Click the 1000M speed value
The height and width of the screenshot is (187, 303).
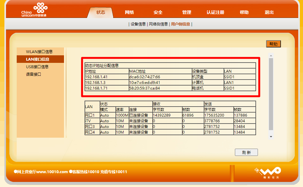pyautogui.click(x=122, y=115)
